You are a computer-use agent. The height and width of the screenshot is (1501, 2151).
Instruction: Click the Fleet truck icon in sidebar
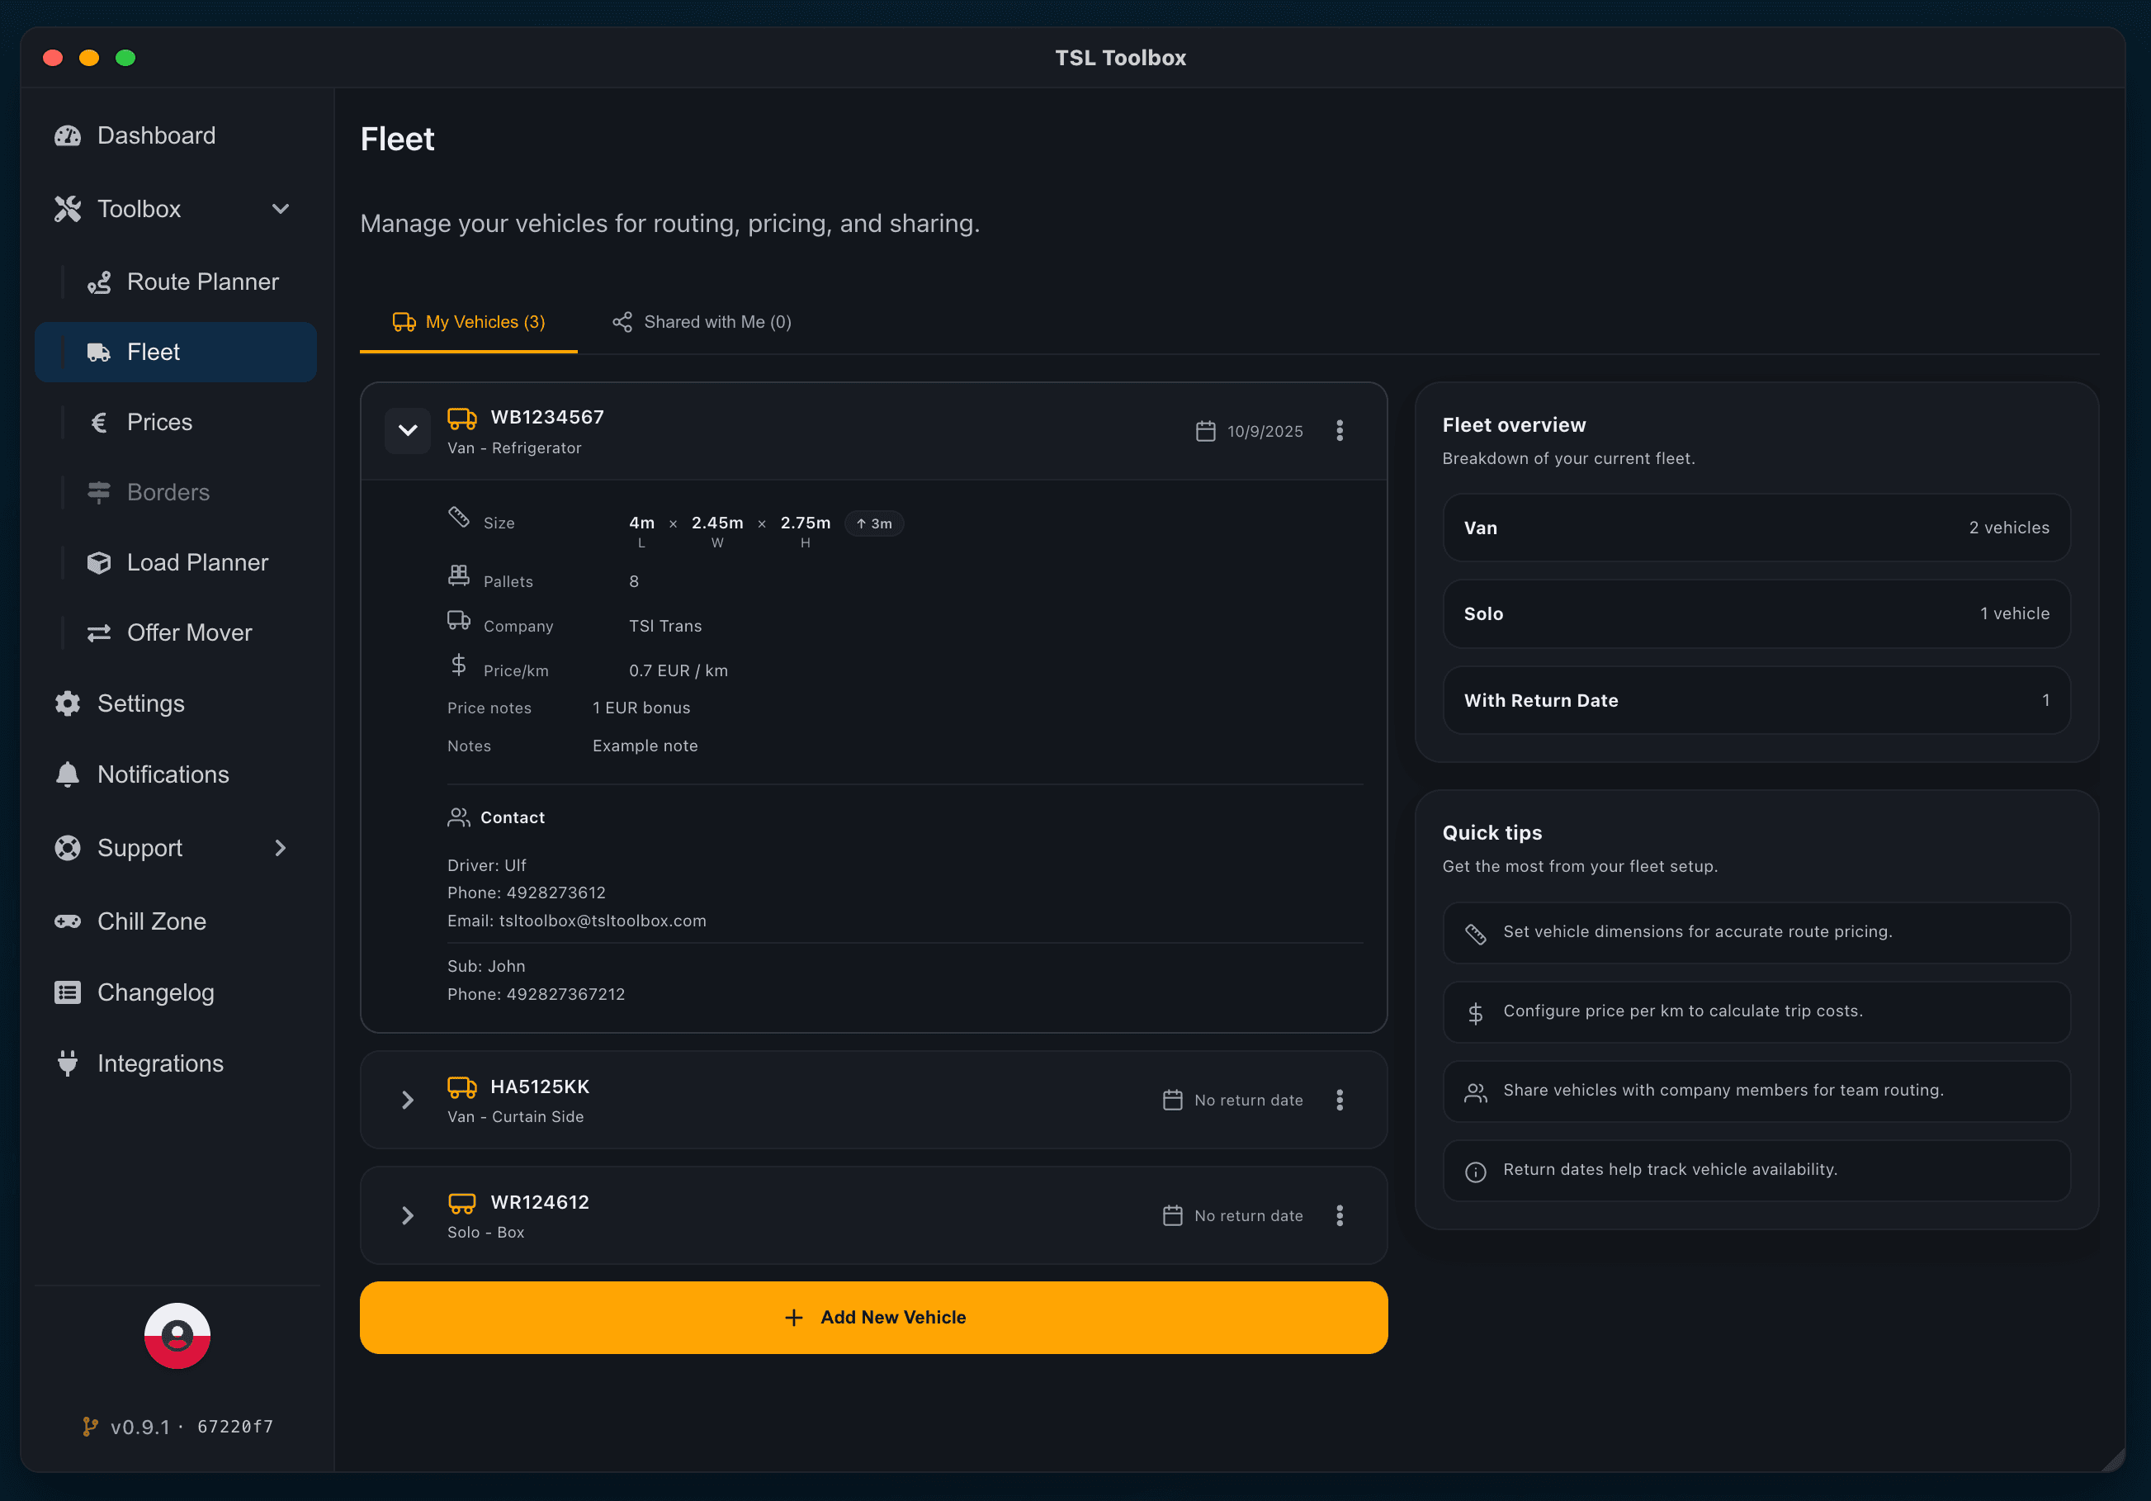tap(98, 353)
